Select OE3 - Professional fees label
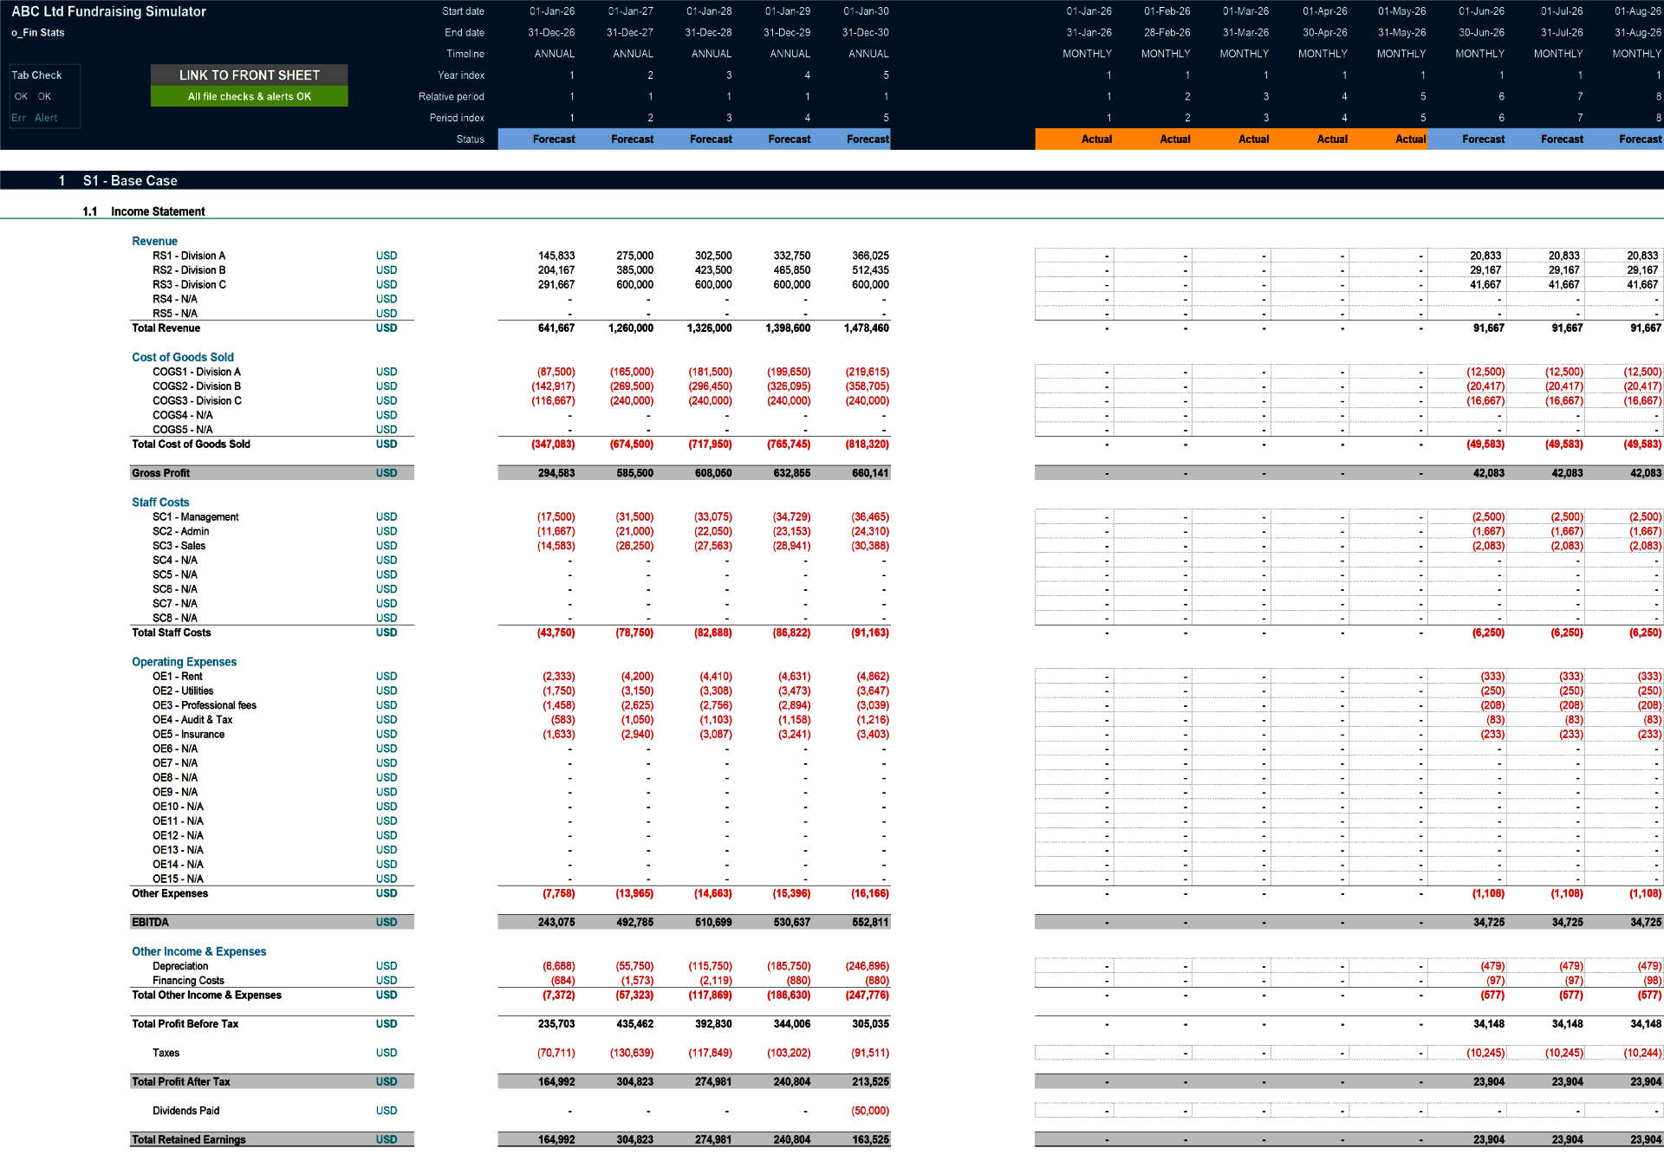 coord(205,705)
